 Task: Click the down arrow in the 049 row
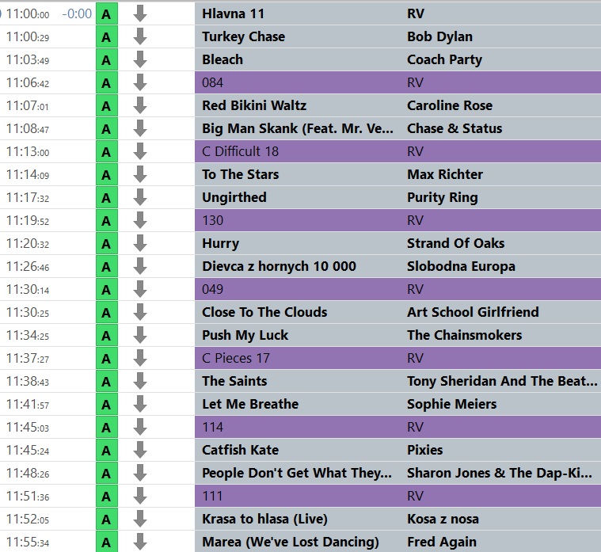tap(140, 289)
